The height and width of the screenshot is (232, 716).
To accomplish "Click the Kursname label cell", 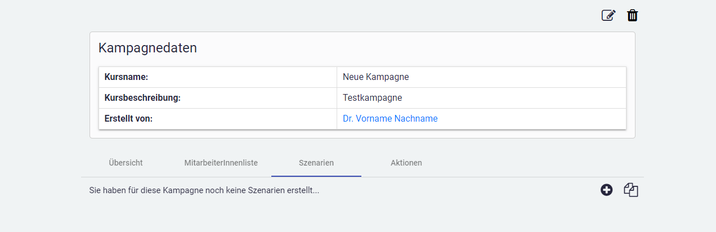I will point(217,77).
